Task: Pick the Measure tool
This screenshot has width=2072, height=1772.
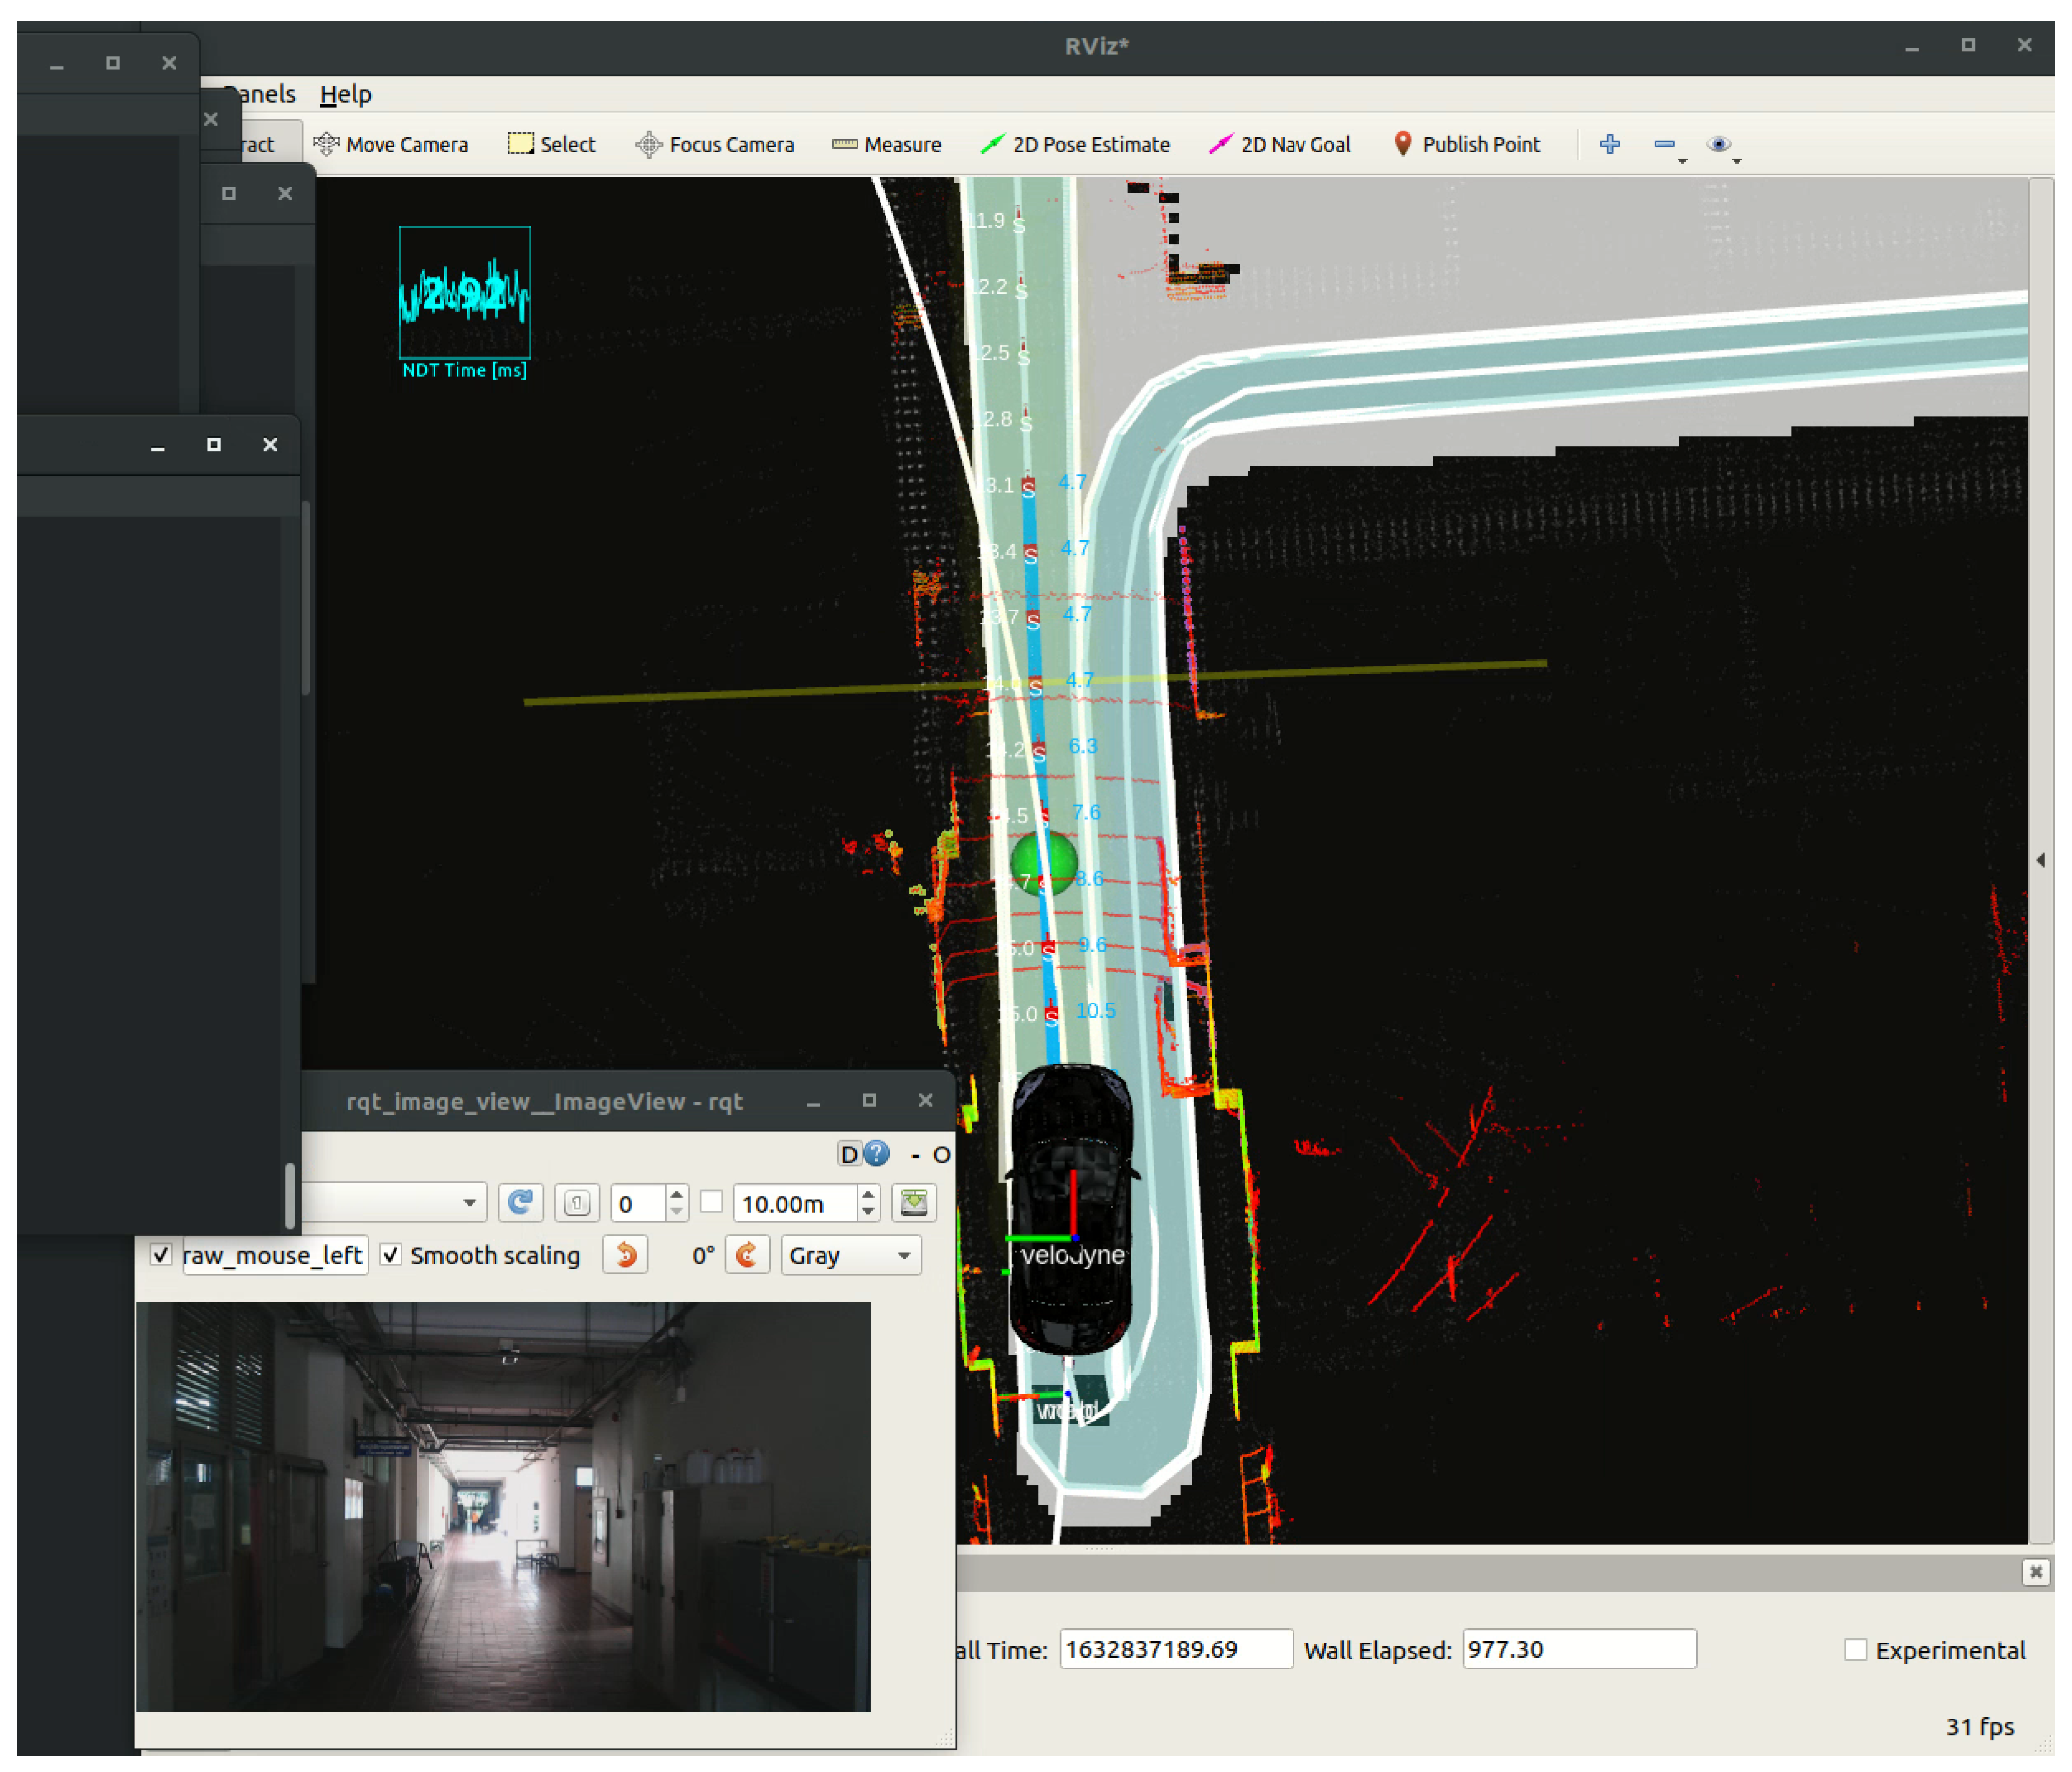Action: click(x=887, y=144)
